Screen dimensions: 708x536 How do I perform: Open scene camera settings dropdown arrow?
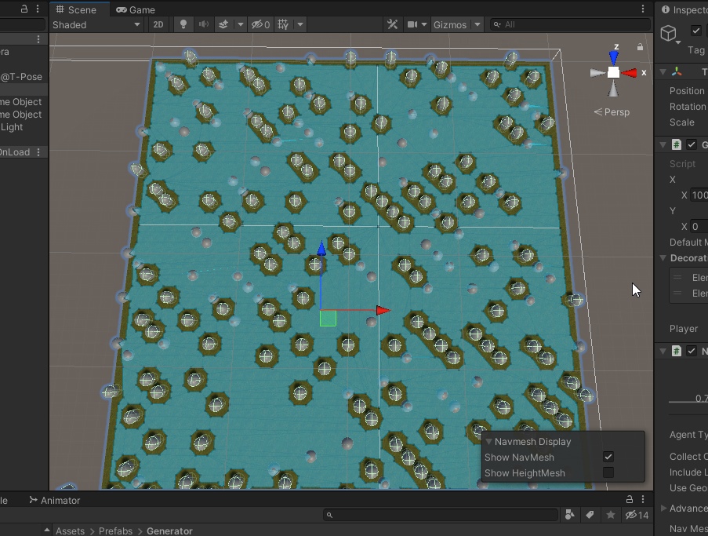[423, 25]
